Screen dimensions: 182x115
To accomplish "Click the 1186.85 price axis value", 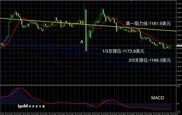I will click(x=179, y=17).
